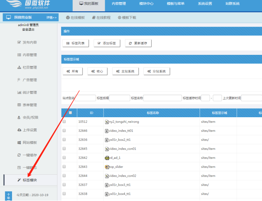Toggle the select-all checkbox in table header
This screenshot has height=201, width=262.
point(70,113)
